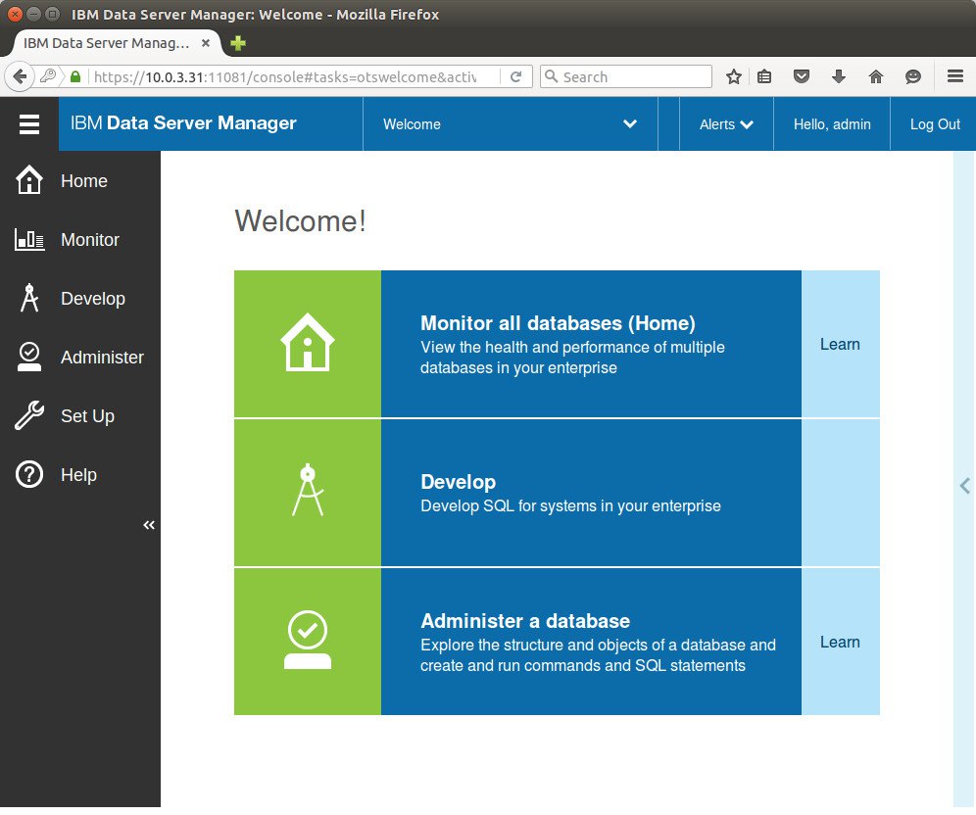
Task: Expand the right side panel arrow
Action: pyautogui.click(x=965, y=486)
